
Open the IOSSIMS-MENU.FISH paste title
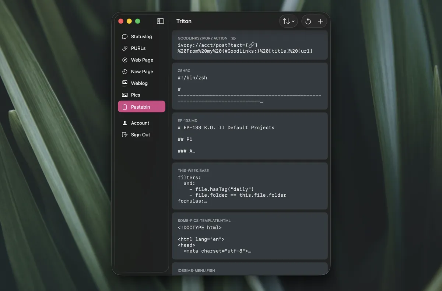[x=196, y=270]
